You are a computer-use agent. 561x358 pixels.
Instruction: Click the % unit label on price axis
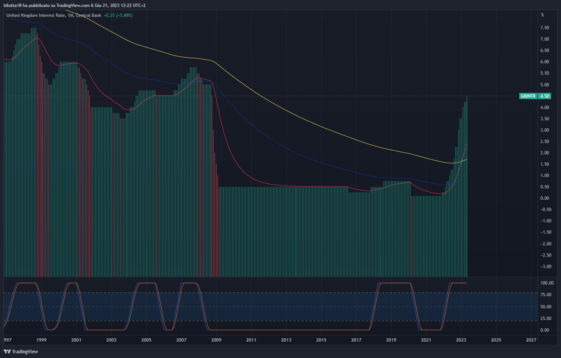pos(542,15)
